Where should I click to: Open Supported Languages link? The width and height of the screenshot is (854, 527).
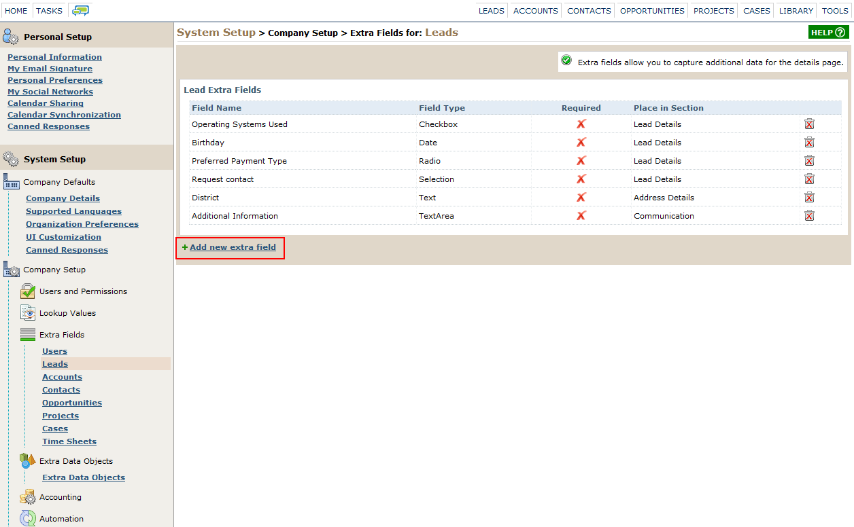73,211
